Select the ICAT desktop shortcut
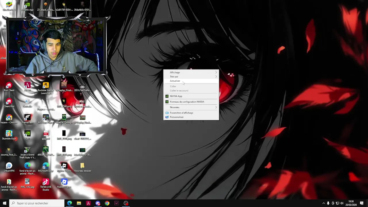This screenshot has width=368, height=207. pyautogui.click(x=27, y=135)
